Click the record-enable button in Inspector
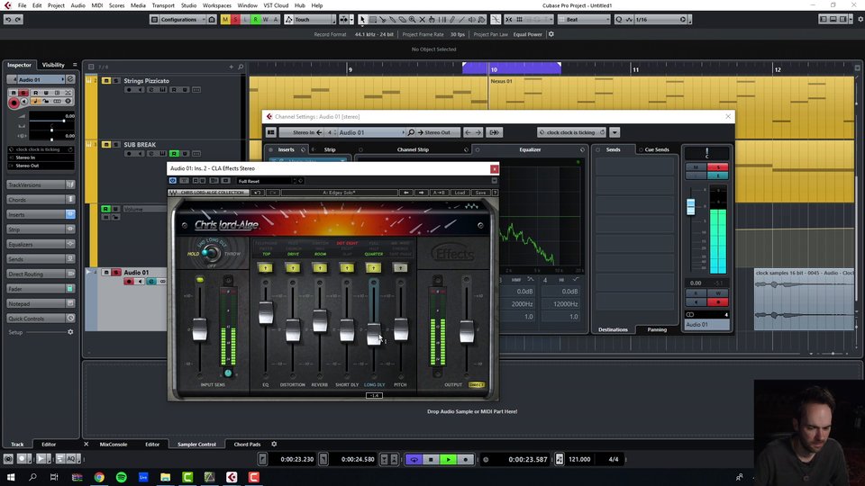The image size is (865, 486). [x=14, y=103]
